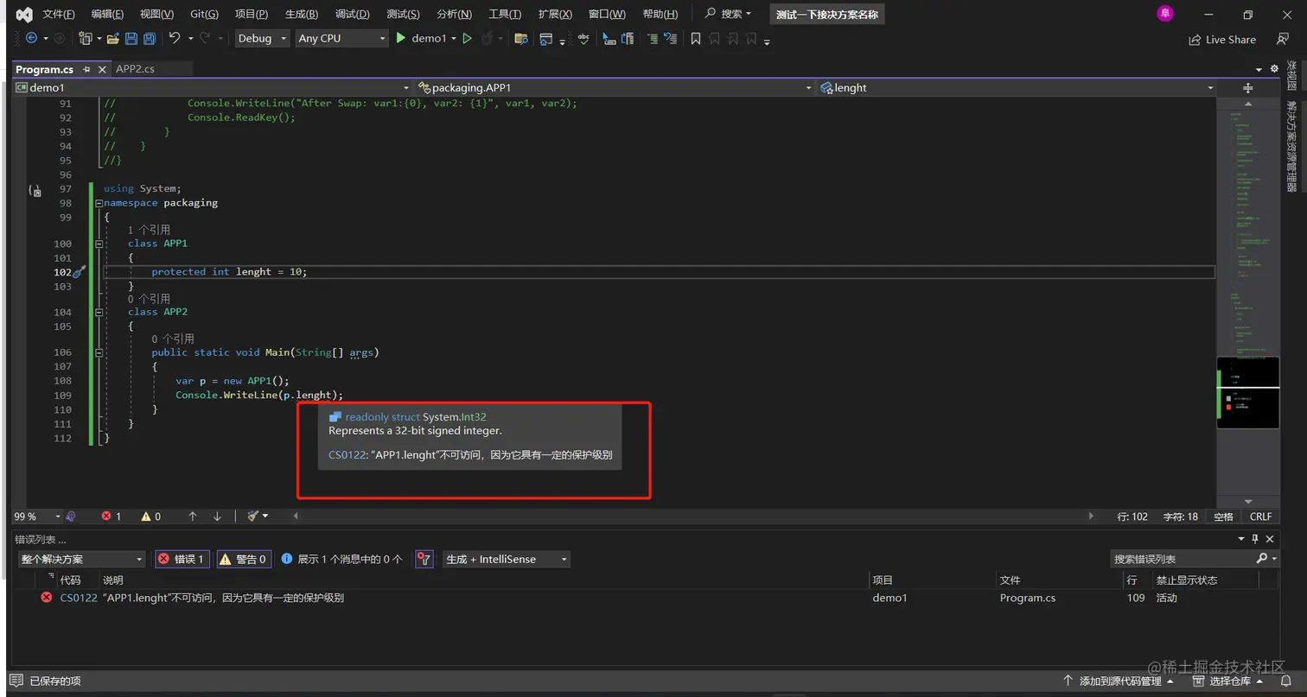The width and height of the screenshot is (1307, 697).
Task: Open the editor tab settings gear
Action: pyautogui.click(x=1273, y=69)
